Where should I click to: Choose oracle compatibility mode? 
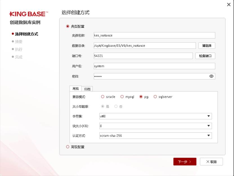click(103, 97)
